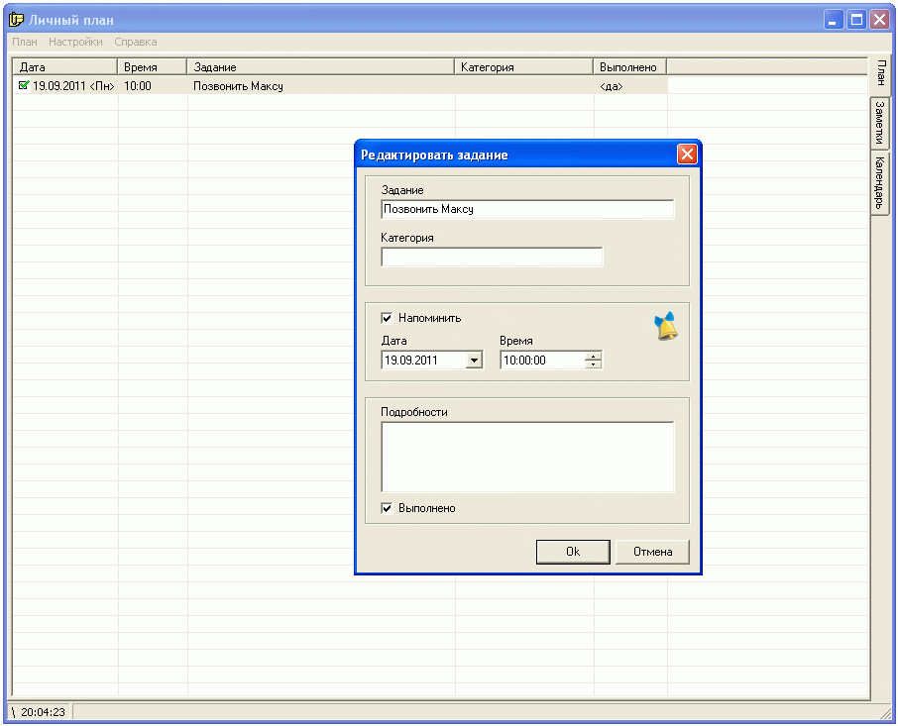Click the app icon in title bar

coord(17,19)
